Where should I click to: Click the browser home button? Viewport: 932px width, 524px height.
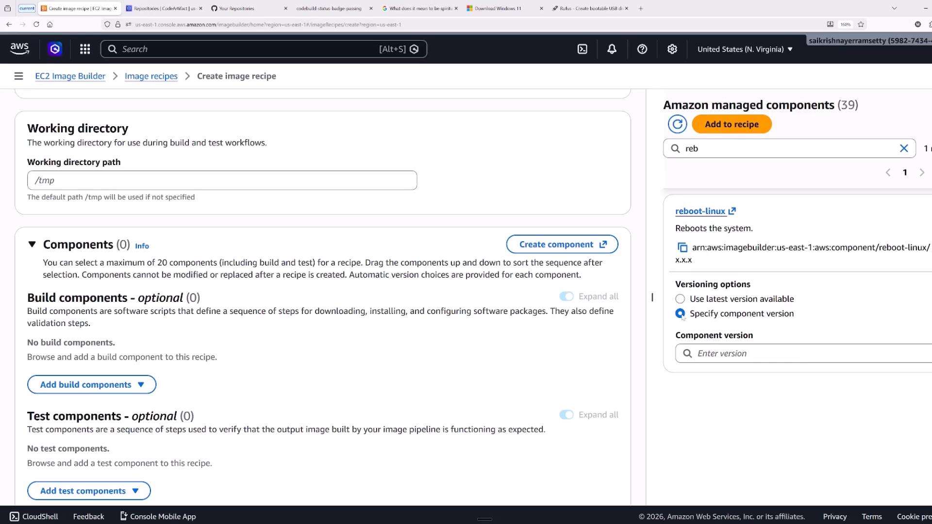point(50,24)
